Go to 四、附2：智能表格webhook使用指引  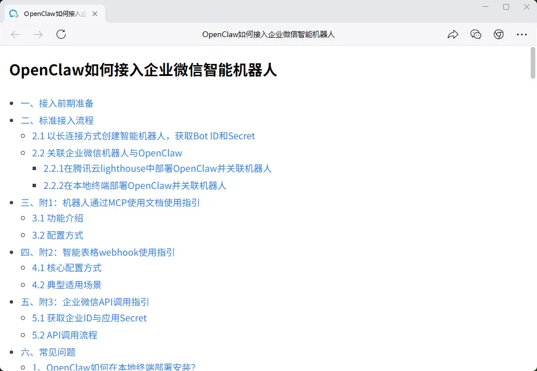click(x=98, y=252)
